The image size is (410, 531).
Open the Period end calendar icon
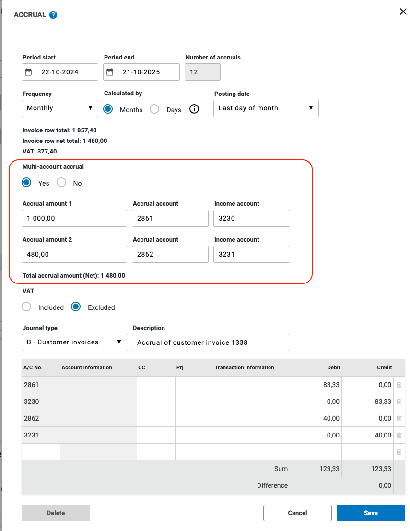pyautogui.click(x=110, y=72)
